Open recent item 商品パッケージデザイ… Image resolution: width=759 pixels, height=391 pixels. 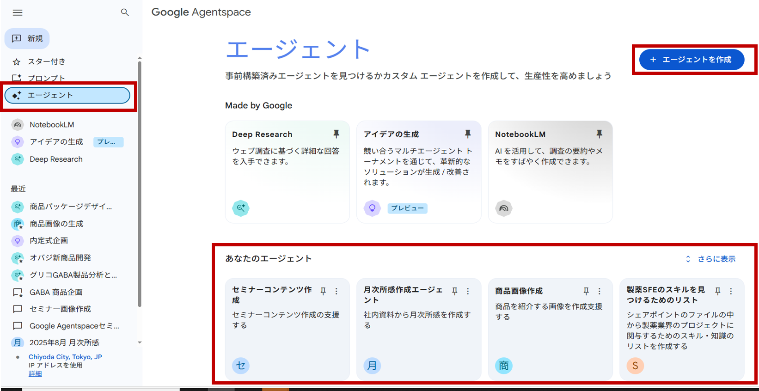(x=71, y=207)
